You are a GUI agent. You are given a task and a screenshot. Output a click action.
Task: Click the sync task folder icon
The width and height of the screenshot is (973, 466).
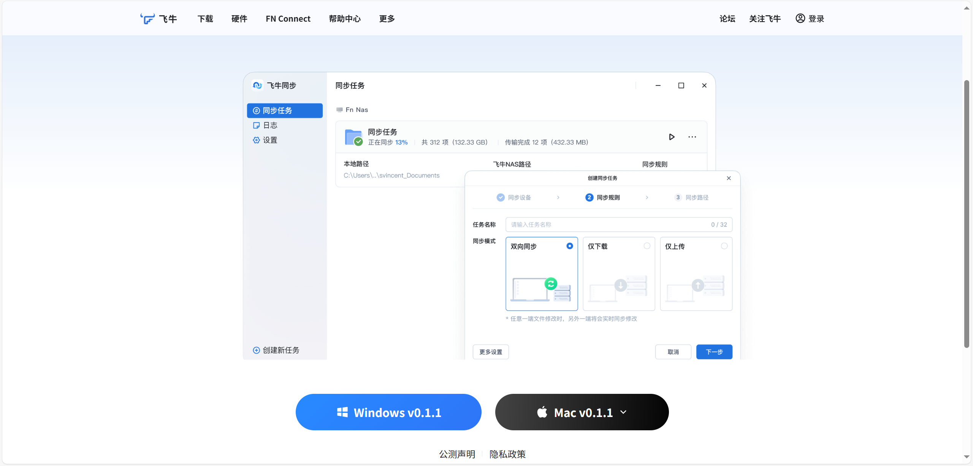tap(353, 137)
